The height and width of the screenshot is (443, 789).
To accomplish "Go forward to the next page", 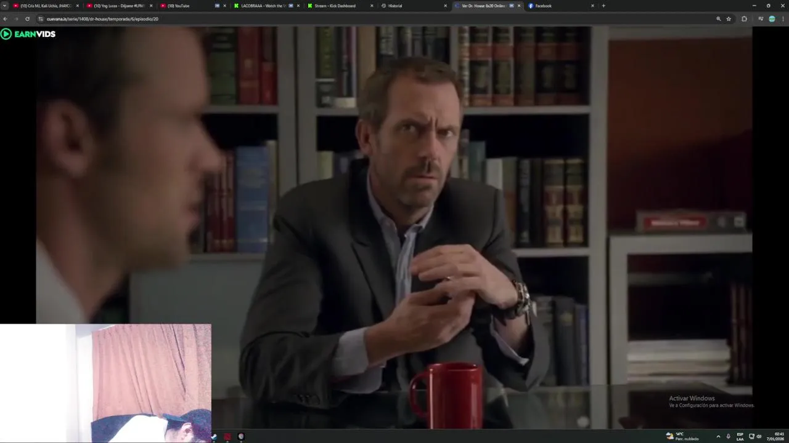I will pos(16,19).
